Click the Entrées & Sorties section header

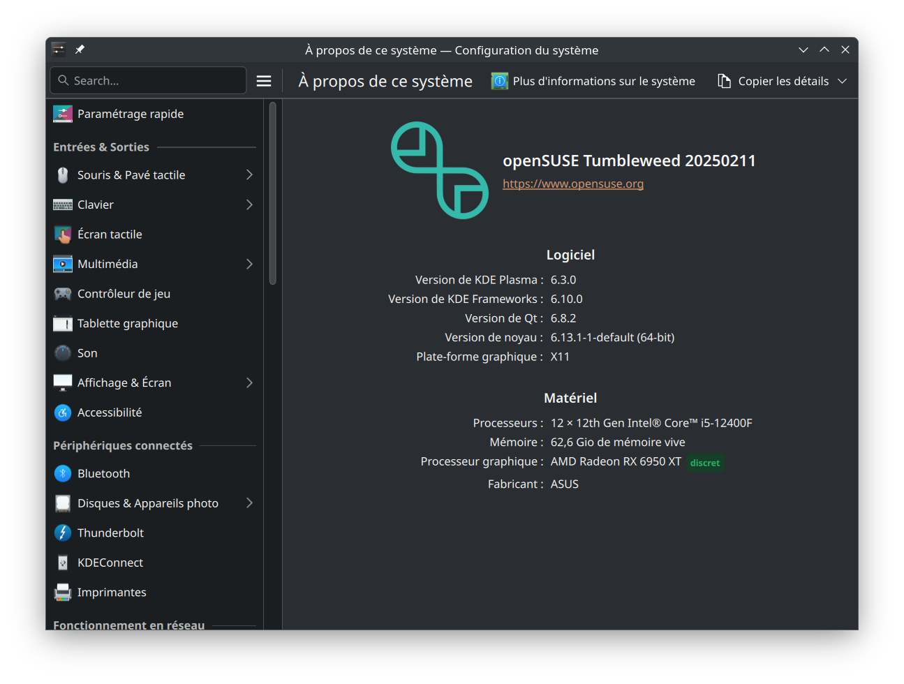[x=101, y=147]
